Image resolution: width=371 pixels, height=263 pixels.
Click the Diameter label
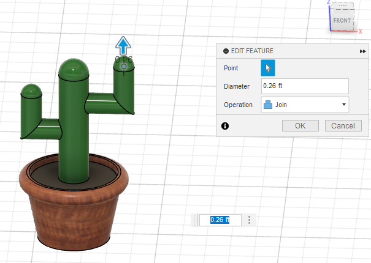click(237, 86)
